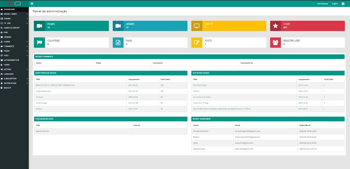350x169 pixels.
Task: Click the Stars 977 stat card
Action: (307, 26)
